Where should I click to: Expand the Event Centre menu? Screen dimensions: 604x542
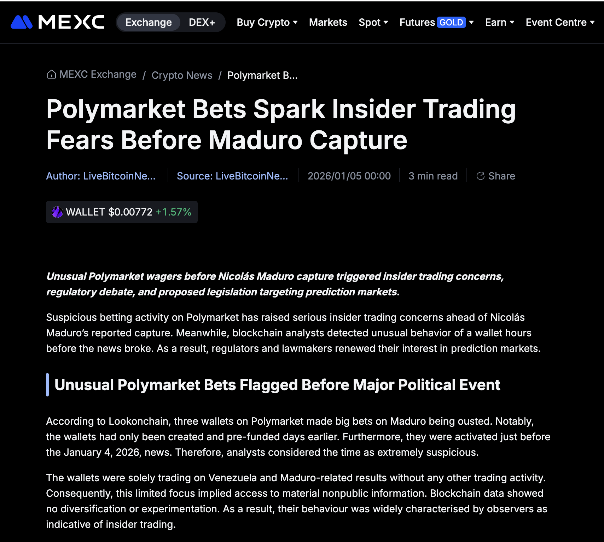point(560,22)
